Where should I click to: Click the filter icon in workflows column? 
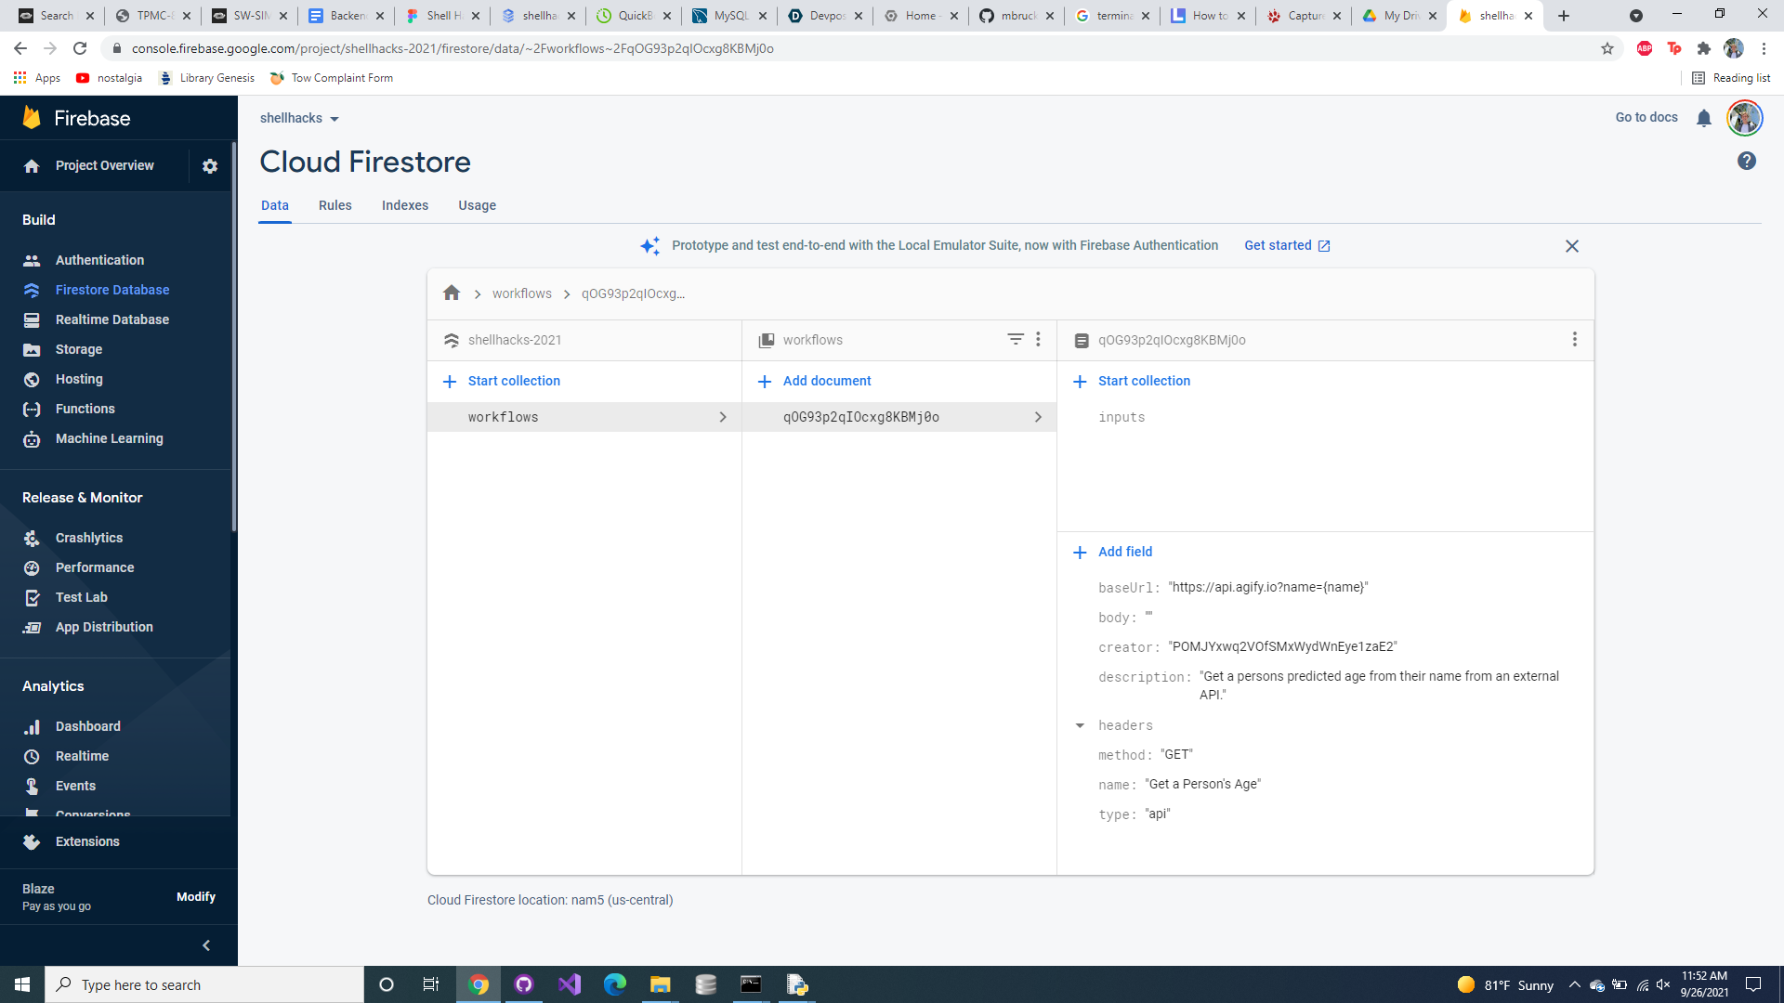tap(1015, 340)
